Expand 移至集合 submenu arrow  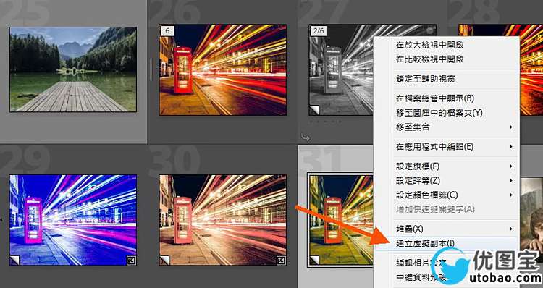click(x=511, y=127)
